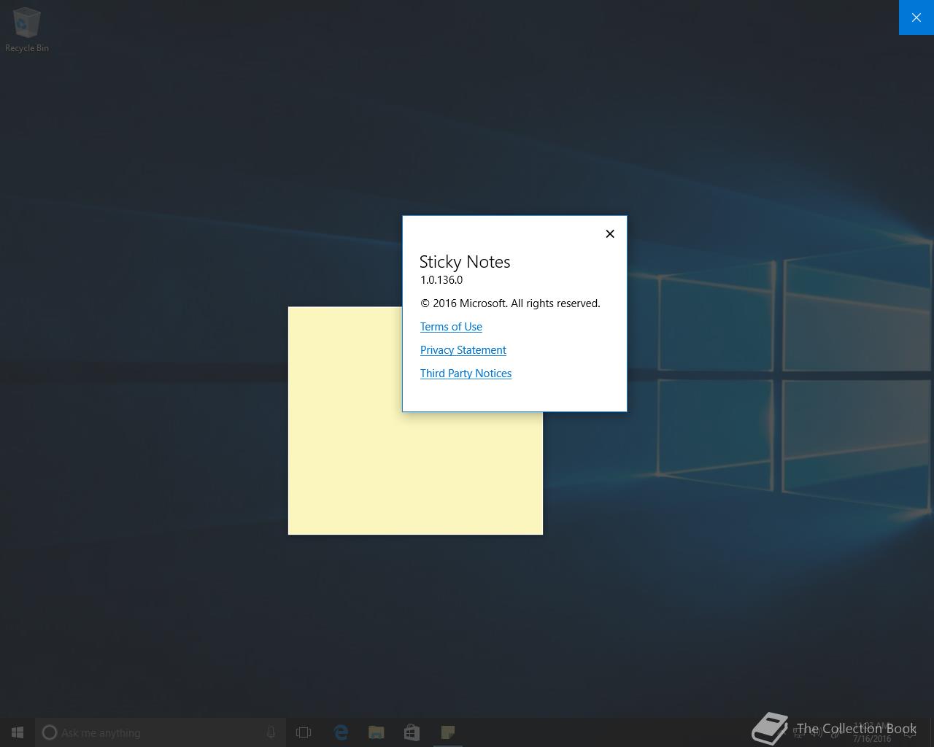Click the Cortana Ask me anything search box
This screenshot has height=747, width=934.
161,732
